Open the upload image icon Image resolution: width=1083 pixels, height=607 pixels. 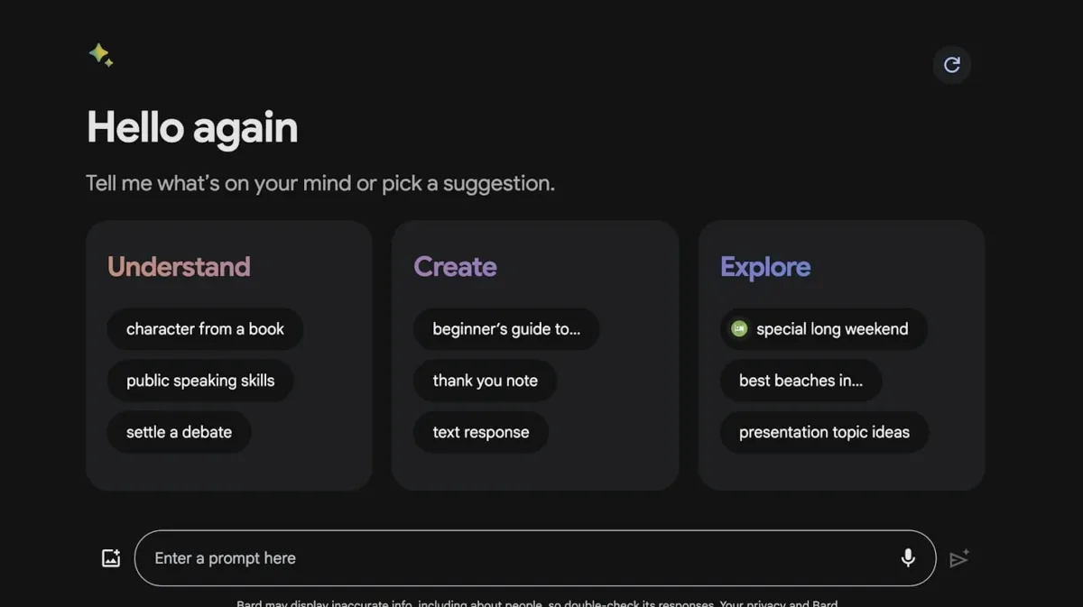[111, 558]
